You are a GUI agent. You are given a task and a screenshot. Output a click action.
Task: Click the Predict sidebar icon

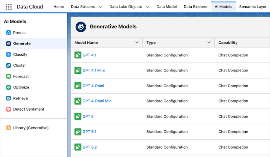[x=8, y=32]
